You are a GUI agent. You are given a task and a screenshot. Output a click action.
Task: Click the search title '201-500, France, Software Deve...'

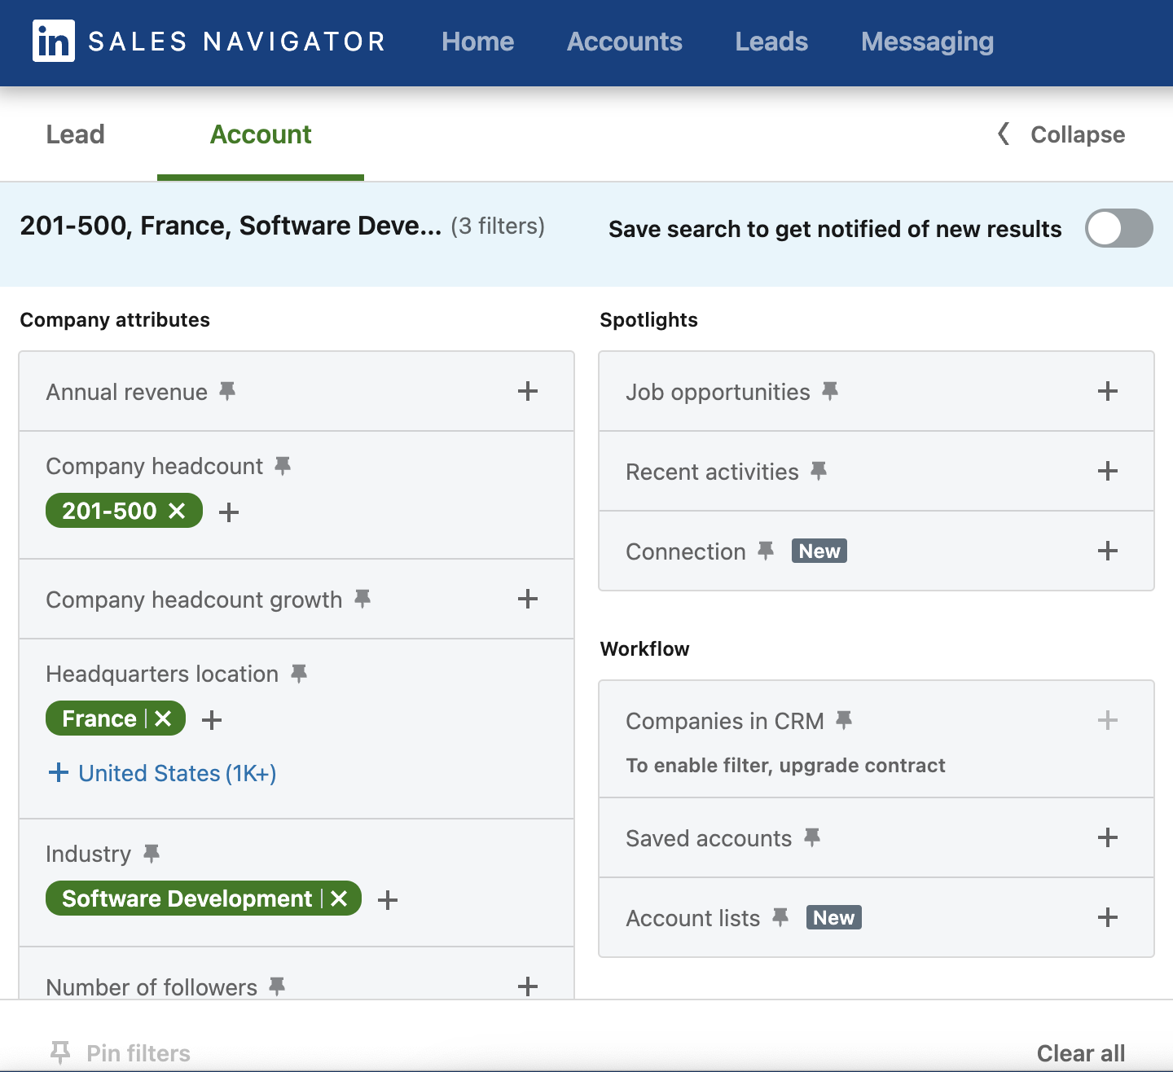(x=231, y=226)
